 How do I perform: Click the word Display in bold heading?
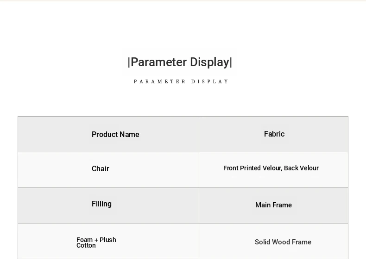(209, 62)
